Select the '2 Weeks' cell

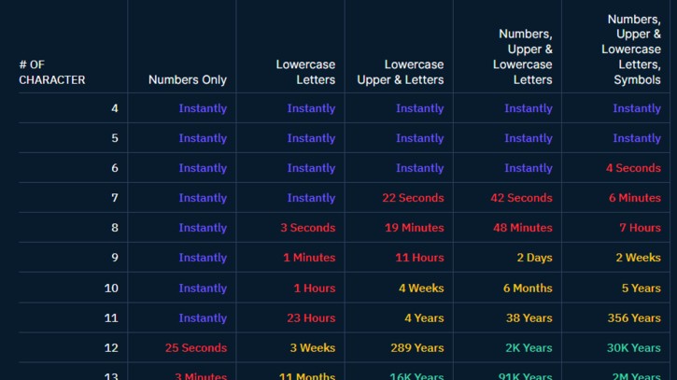(x=637, y=258)
